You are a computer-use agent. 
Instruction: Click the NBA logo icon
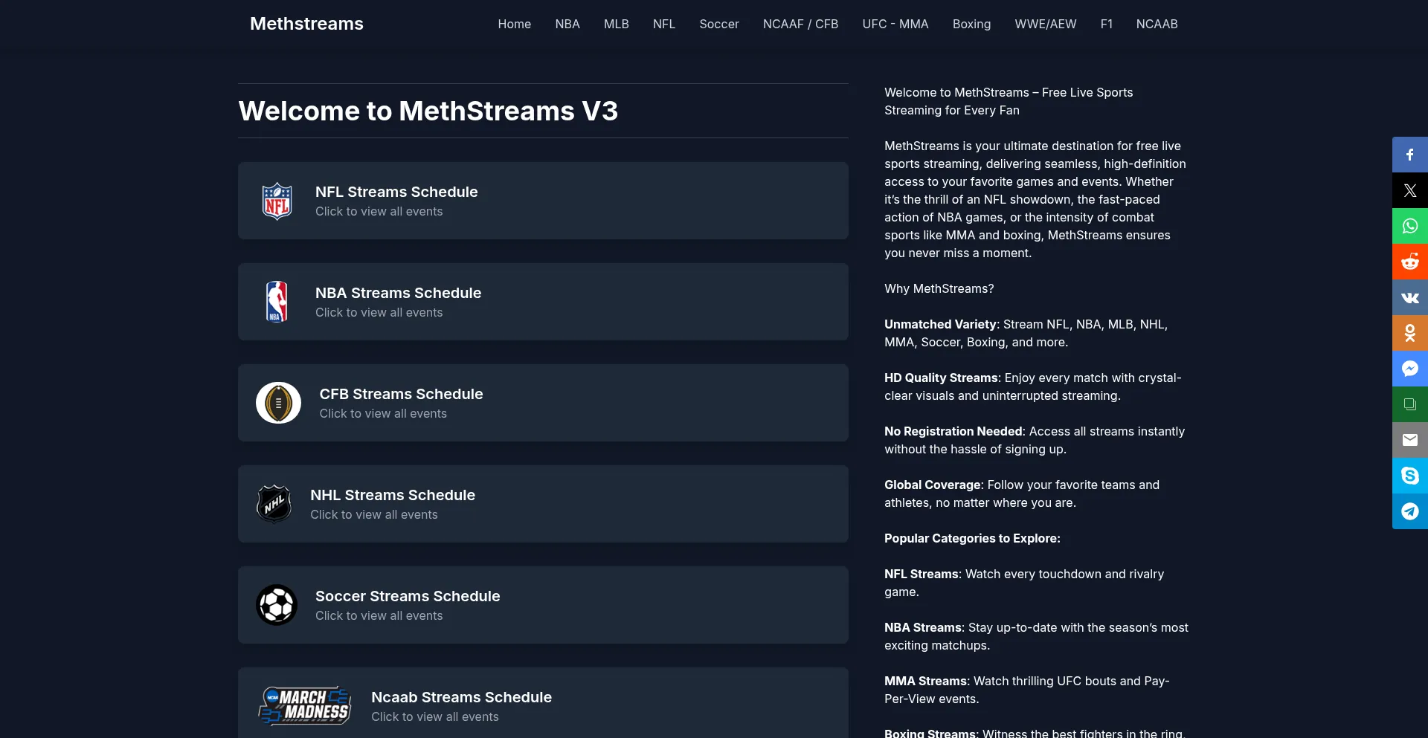coord(277,302)
